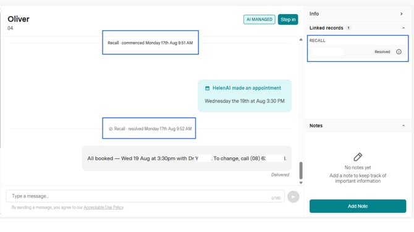The height and width of the screenshot is (232, 414).
Task: Click the send message arrow button
Action: coord(293,197)
